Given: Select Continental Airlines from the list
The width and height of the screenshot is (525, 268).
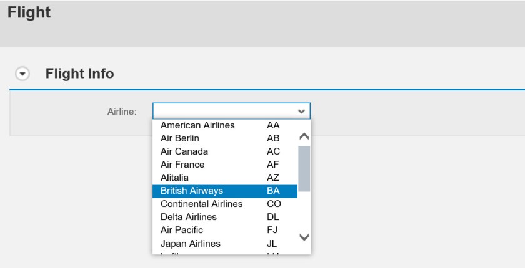Looking at the screenshot, I should click(x=202, y=204).
